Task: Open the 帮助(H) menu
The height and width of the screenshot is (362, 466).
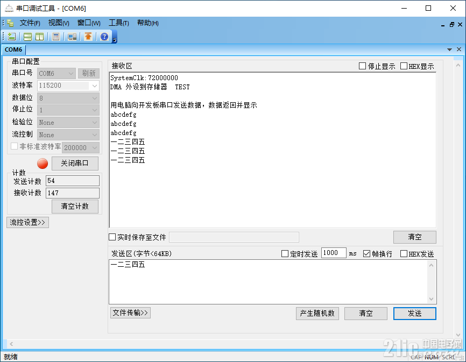Action: [x=147, y=23]
